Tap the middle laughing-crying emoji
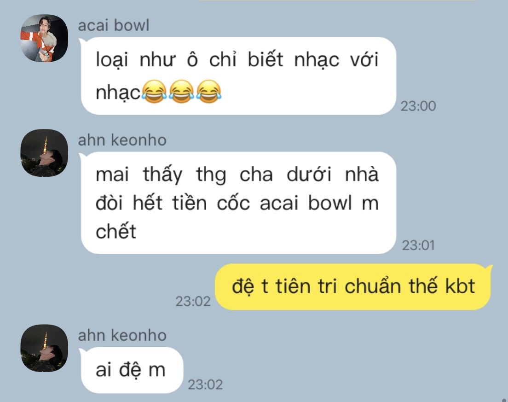 181,92
